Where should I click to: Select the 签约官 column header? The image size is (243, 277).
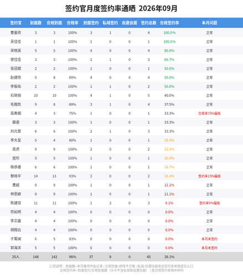click(x=15, y=23)
